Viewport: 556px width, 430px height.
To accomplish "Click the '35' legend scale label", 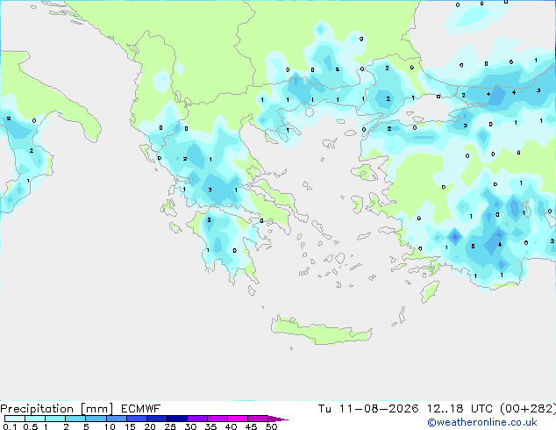I will coord(211,426).
